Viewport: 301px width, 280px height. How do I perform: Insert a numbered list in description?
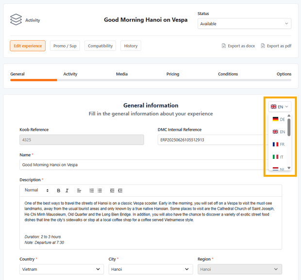pyautogui.click(x=91, y=191)
